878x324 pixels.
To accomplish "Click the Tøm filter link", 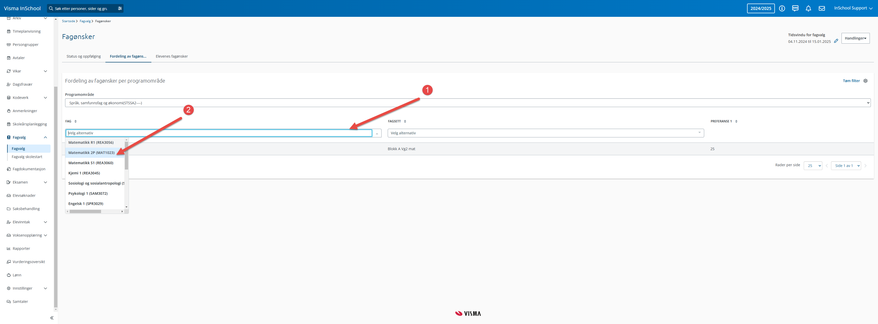I will coord(851,81).
